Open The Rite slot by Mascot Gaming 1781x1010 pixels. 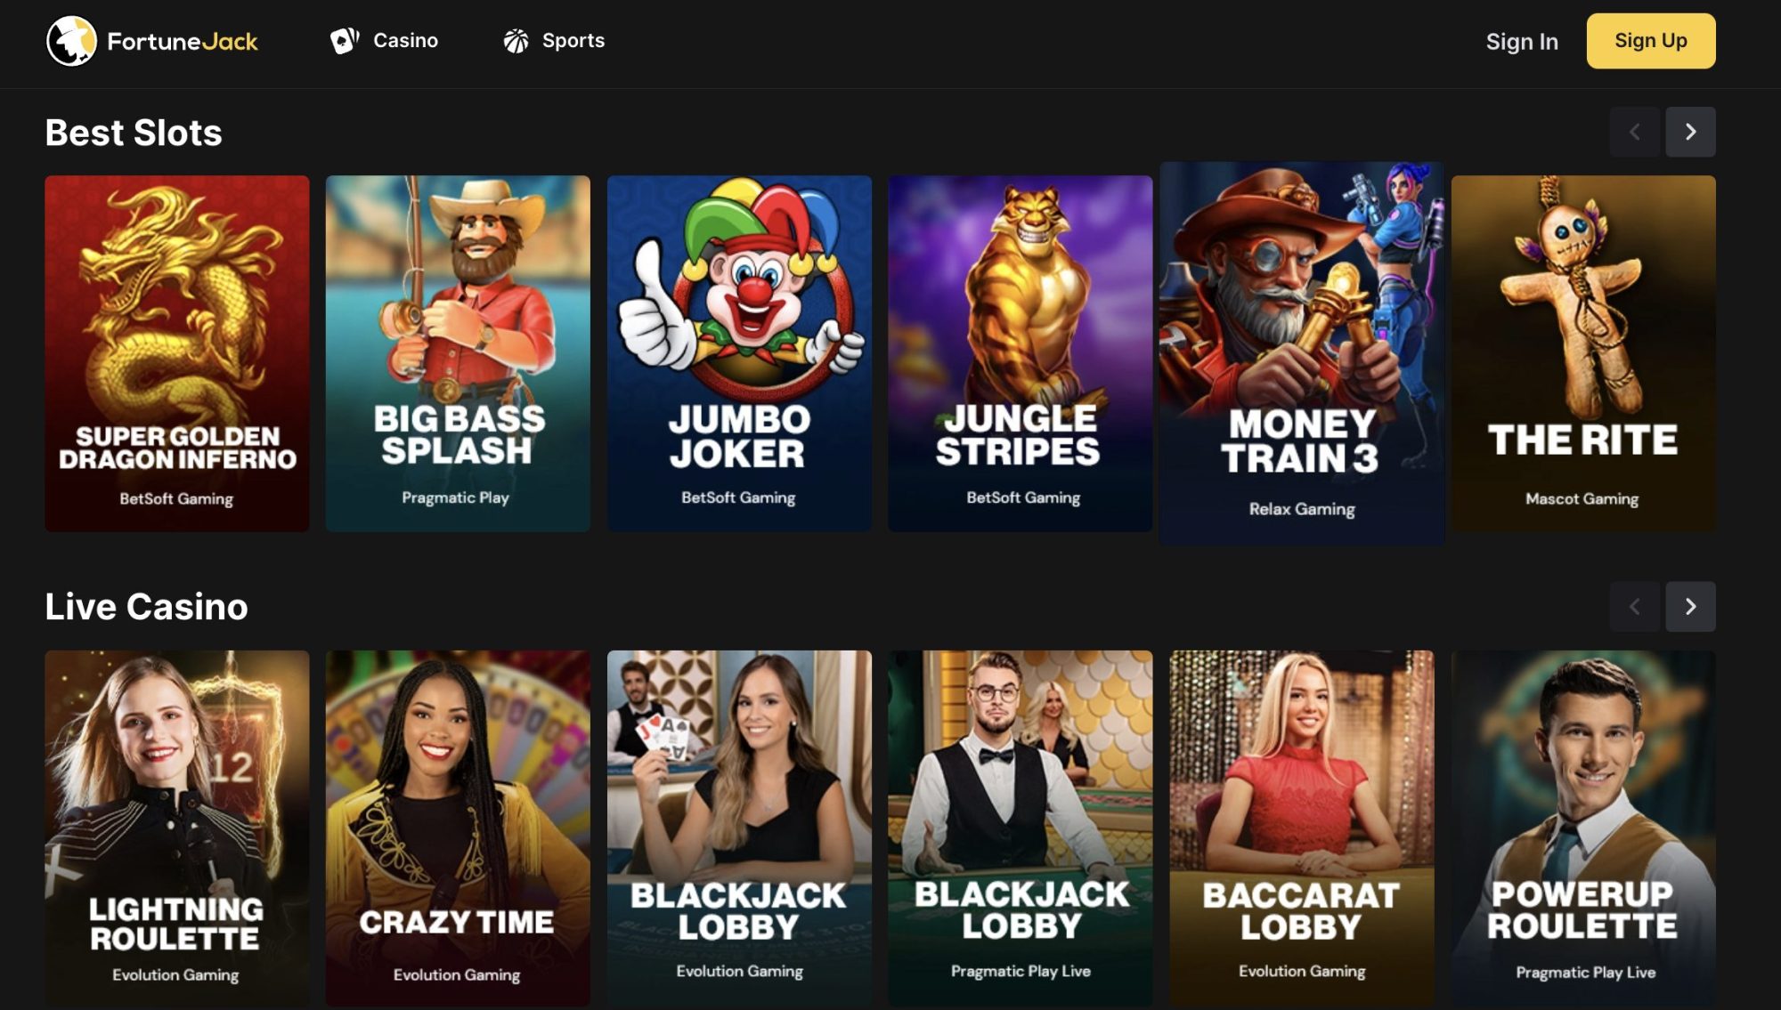tap(1583, 353)
